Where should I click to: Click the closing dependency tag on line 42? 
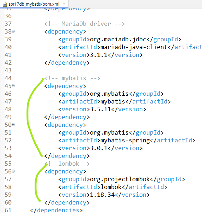click(x=67, y=63)
